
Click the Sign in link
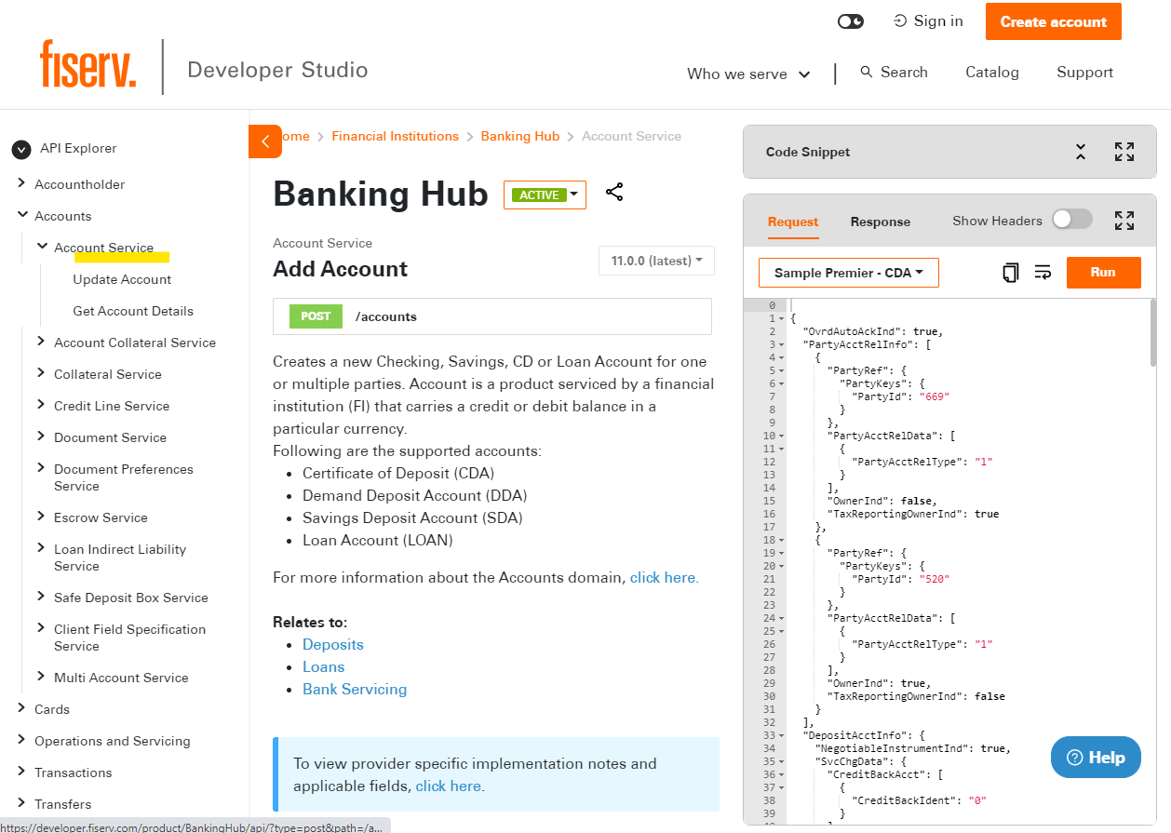click(928, 21)
